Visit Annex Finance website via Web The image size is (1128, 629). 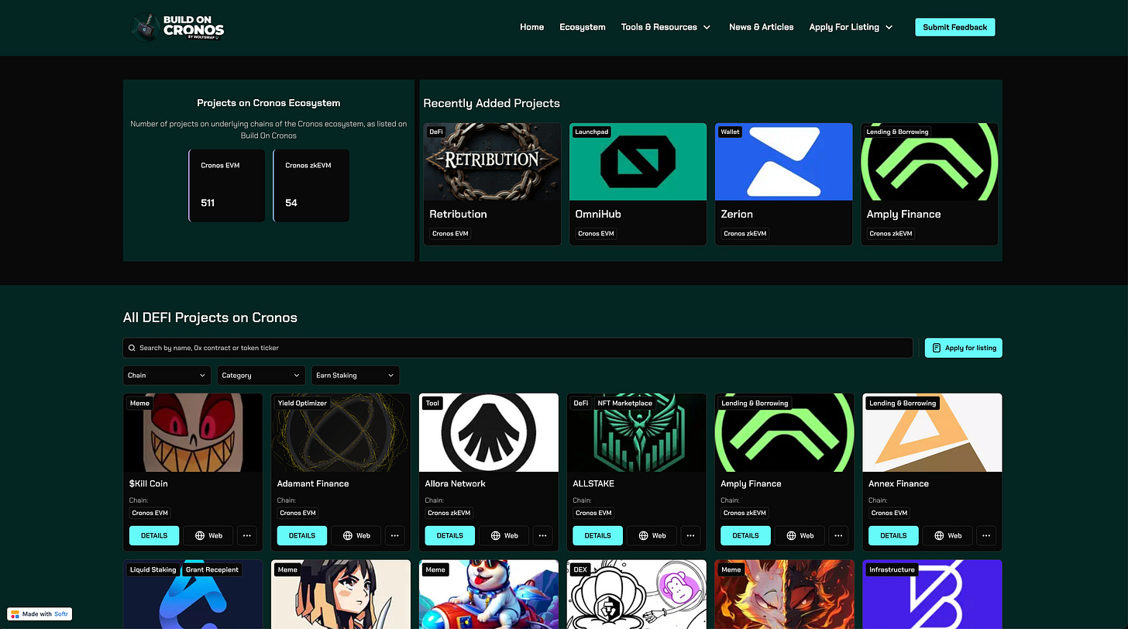click(947, 535)
